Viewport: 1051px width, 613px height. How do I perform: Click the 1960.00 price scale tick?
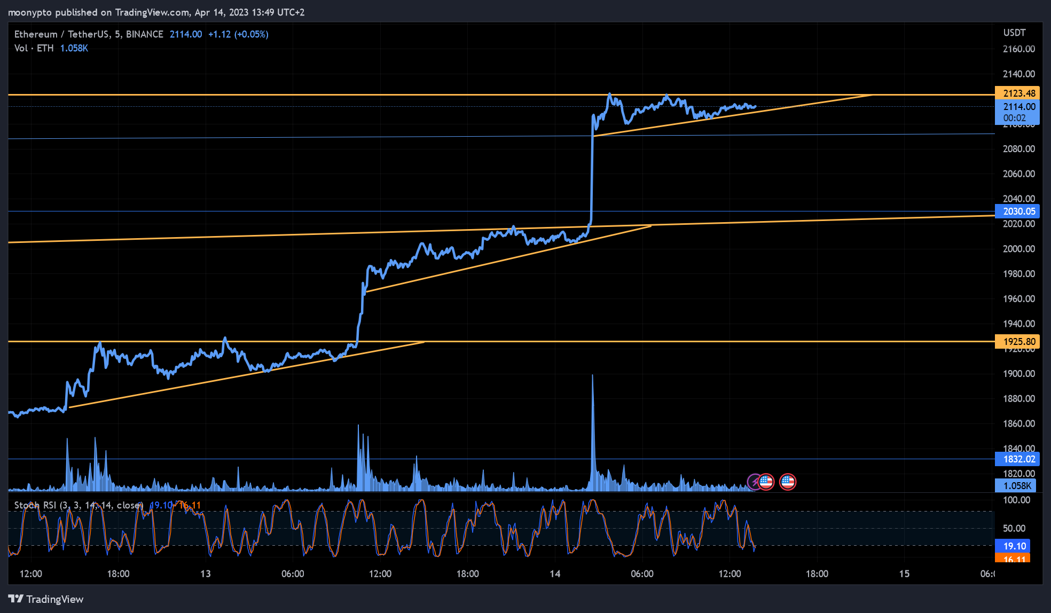coord(1019,299)
